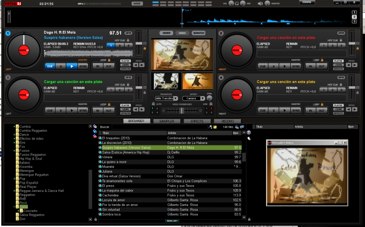
Task: Set loop IN point on deck 1
Action: click(97, 66)
